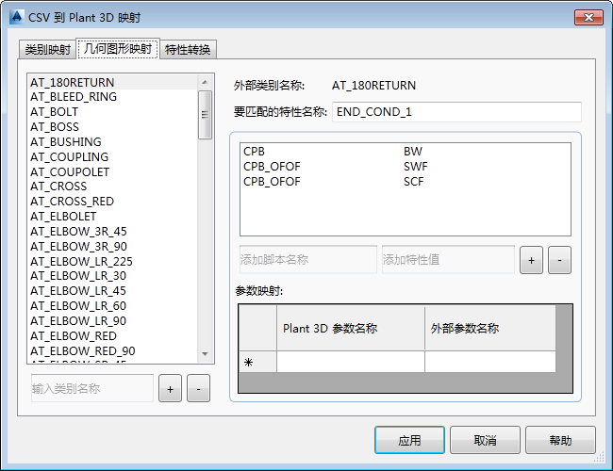This screenshot has width=613, height=471.
Task: Select AT_ELBOW_RED in the list
Action: (113, 336)
